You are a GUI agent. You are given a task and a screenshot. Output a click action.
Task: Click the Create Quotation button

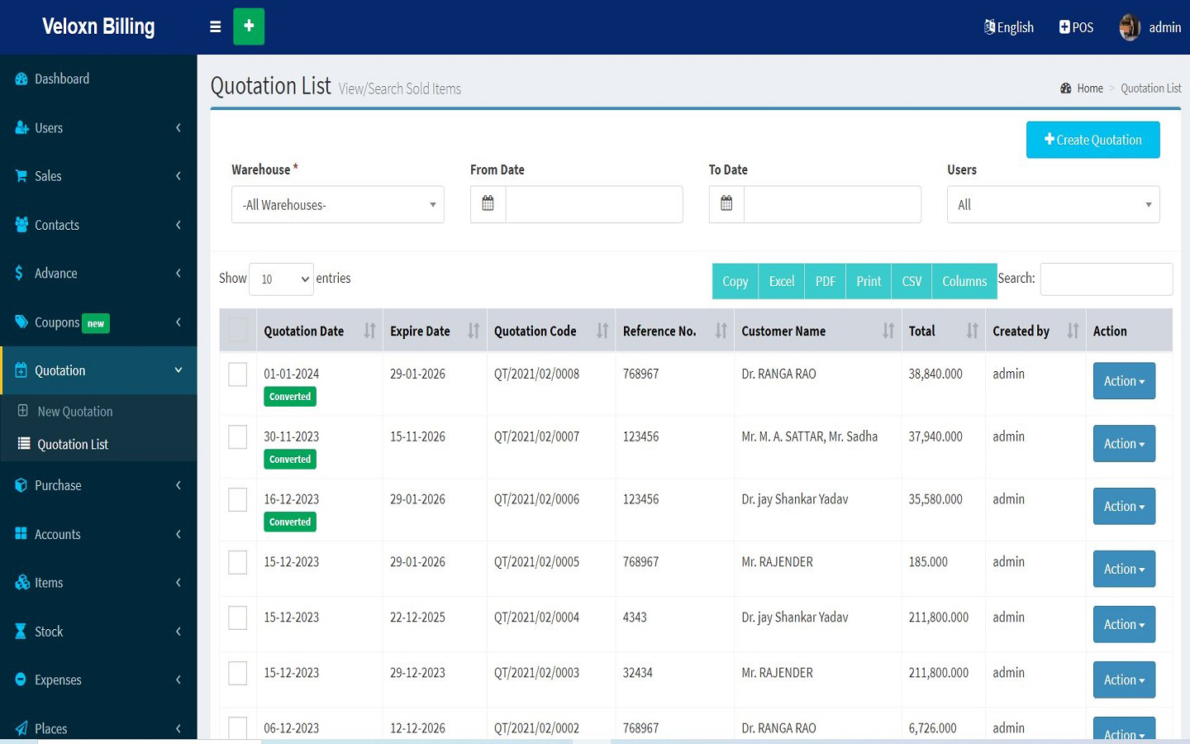pyautogui.click(x=1092, y=139)
